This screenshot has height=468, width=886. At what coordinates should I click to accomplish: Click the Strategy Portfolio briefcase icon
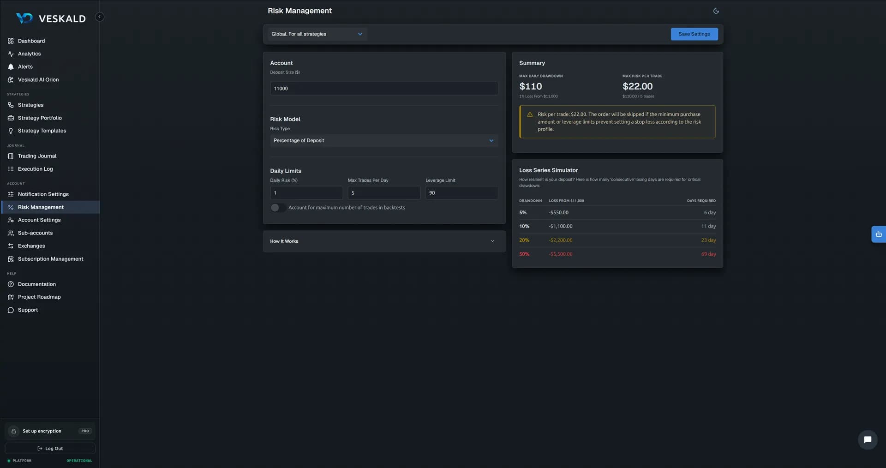[x=11, y=118]
